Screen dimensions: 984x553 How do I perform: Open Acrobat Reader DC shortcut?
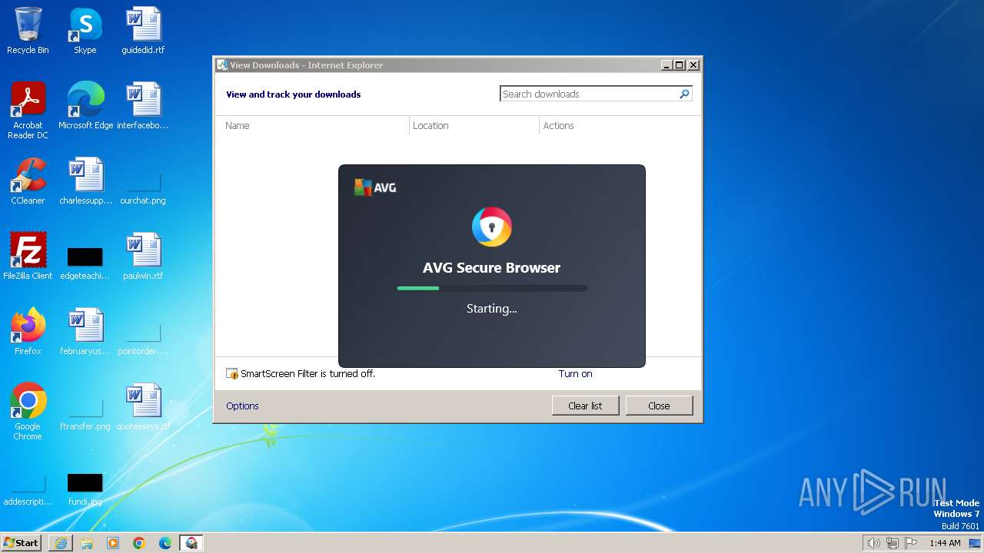click(x=28, y=110)
